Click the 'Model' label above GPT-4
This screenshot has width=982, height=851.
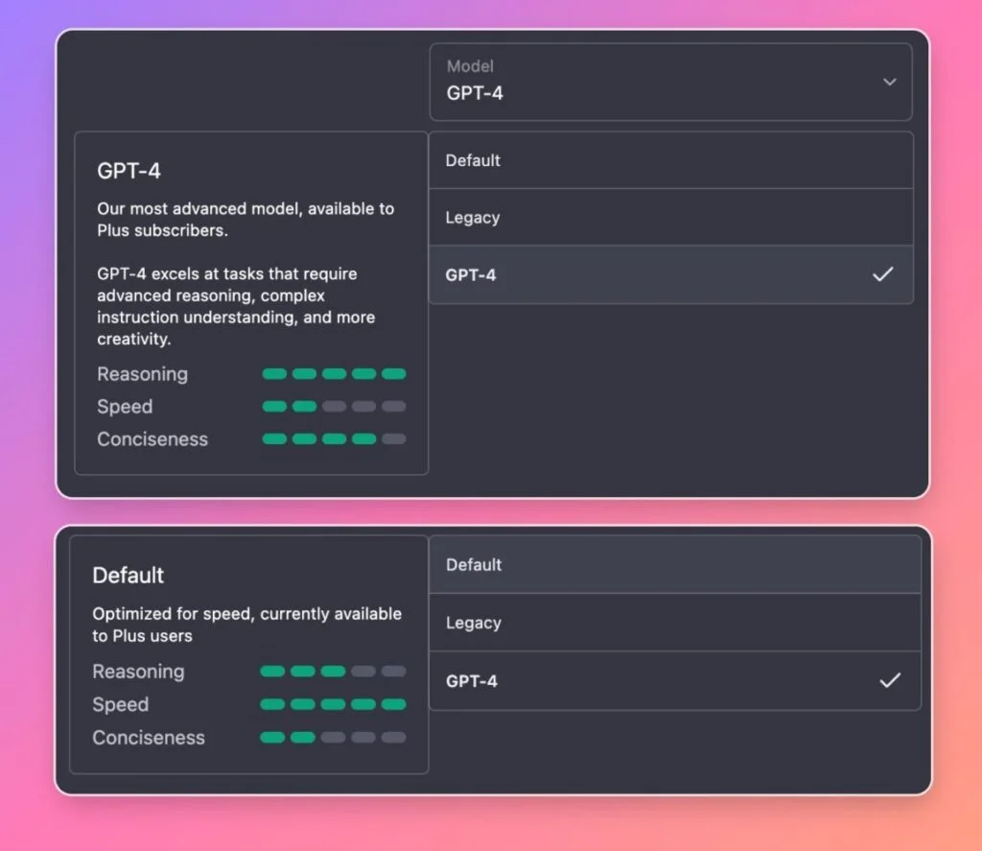tap(470, 66)
